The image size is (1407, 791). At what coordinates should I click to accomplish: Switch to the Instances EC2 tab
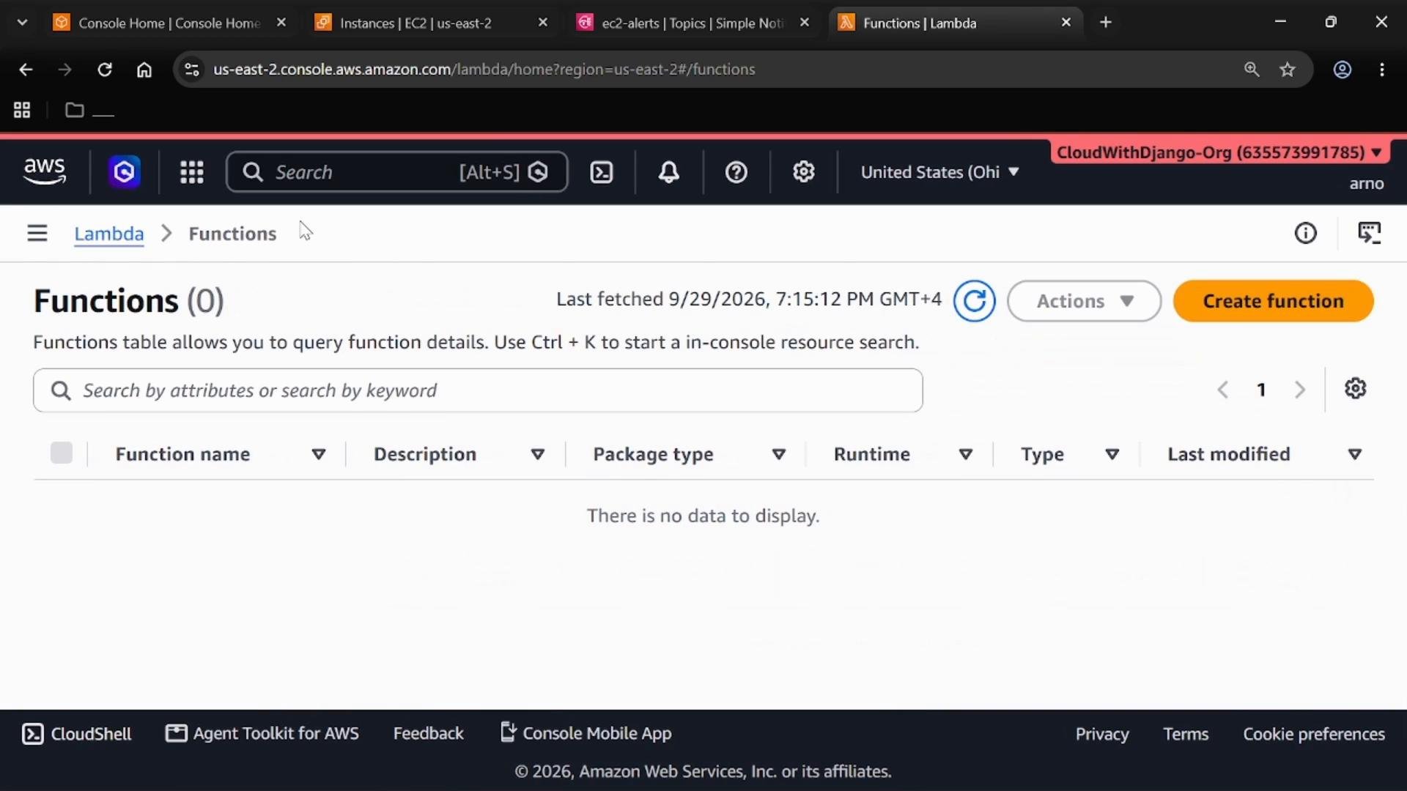coord(431,23)
